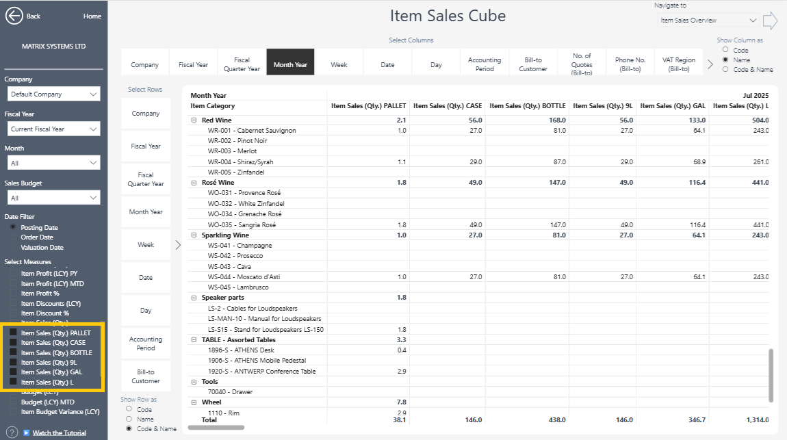
Task: Set Show Column as Code & Name
Action: [x=725, y=70]
